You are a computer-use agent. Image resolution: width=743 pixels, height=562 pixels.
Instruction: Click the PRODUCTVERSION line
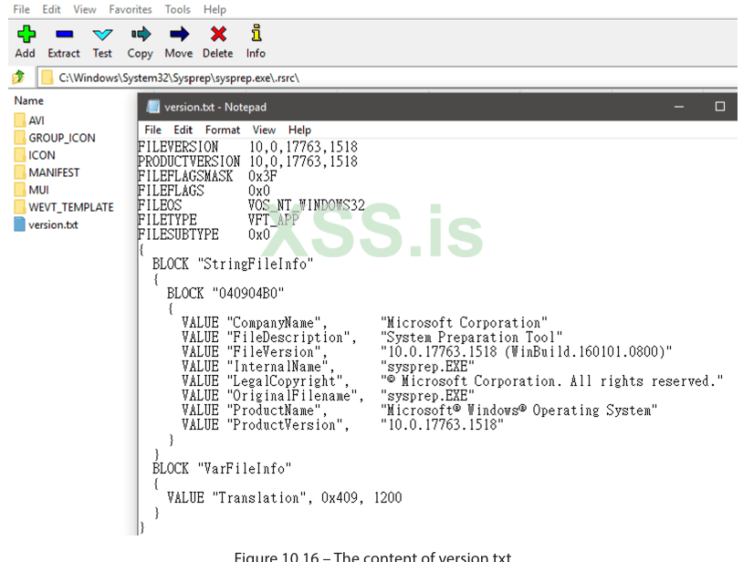tap(248, 161)
